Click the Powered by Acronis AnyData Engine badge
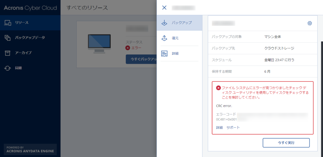The image size is (323, 157). pyautogui.click(x=30, y=149)
